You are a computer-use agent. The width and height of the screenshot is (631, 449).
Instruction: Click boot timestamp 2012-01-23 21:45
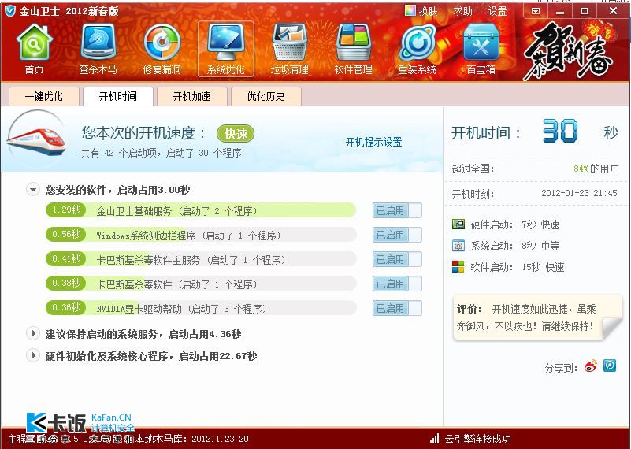click(579, 193)
